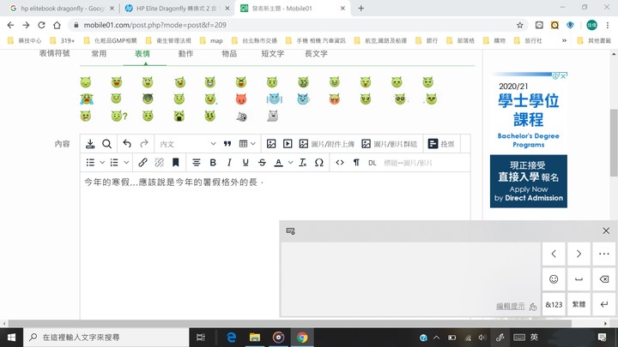This screenshot has height=347, width=618.
Task: Select the 短文字 emoticon tab
Action: pos(273,54)
